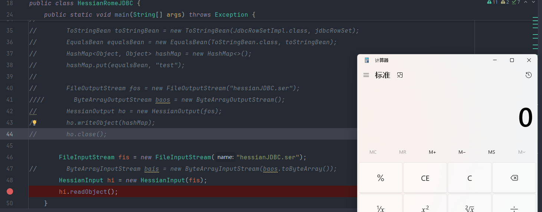Click the Calculator backspace key
The width and height of the screenshot is (542, 212).
[x=514, y=178]
